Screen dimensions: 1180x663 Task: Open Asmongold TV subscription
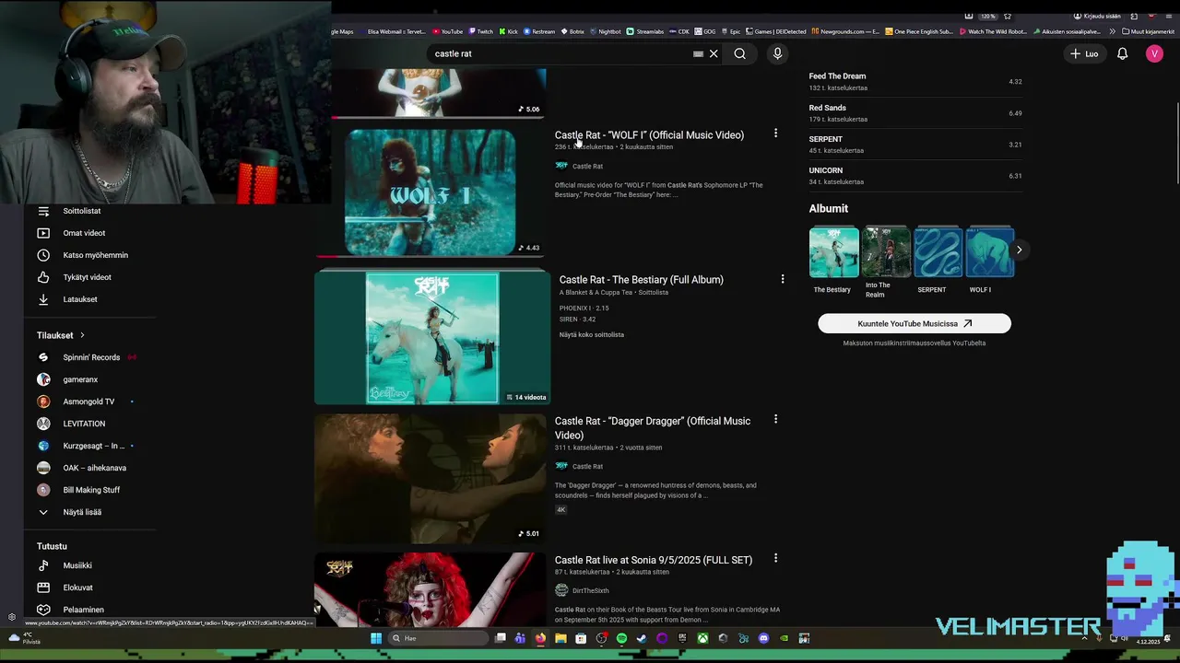[88, 401]
